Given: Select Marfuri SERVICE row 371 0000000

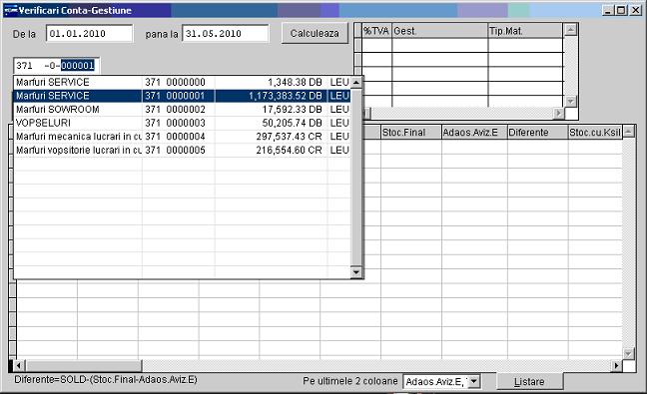Looking at the screenshot, I should click(x=182, y=82).
